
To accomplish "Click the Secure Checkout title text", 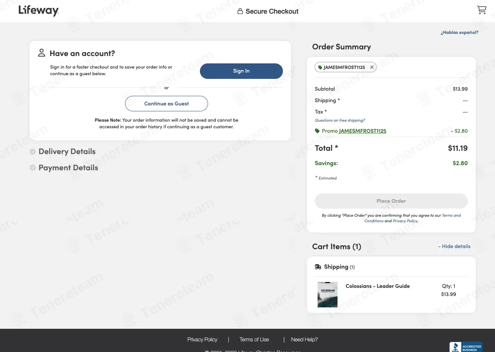I will pyautogui.click(x=272, y=11).
